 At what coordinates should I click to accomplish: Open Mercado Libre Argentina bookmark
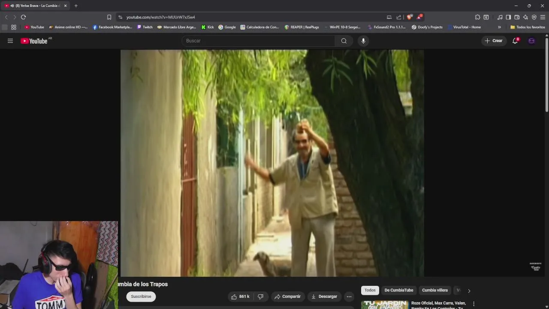click(x=177, y=27)
